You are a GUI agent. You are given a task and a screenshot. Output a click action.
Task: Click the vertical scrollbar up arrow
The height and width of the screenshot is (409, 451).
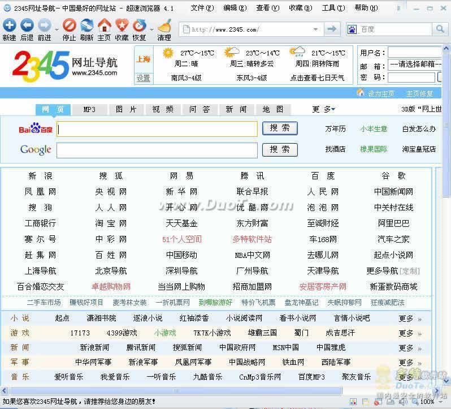[446, 48]
